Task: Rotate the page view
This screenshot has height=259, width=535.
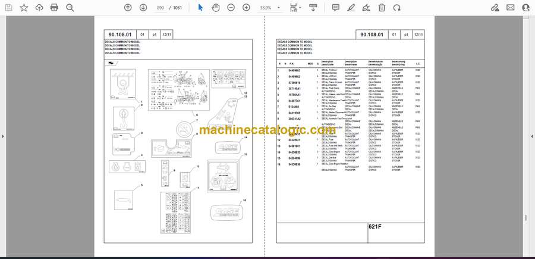Action: point(397,8)
